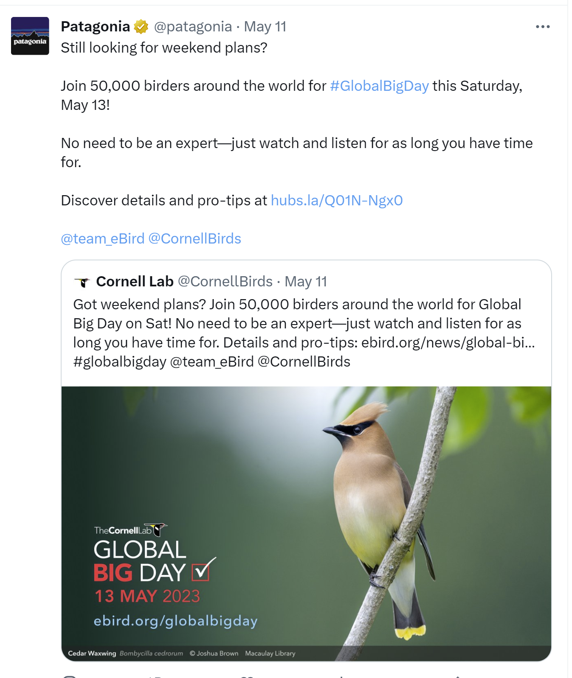Click the 'Still looking for weekend plans?' text
Screen dimensions: 572x678
[x=164, y=48]
